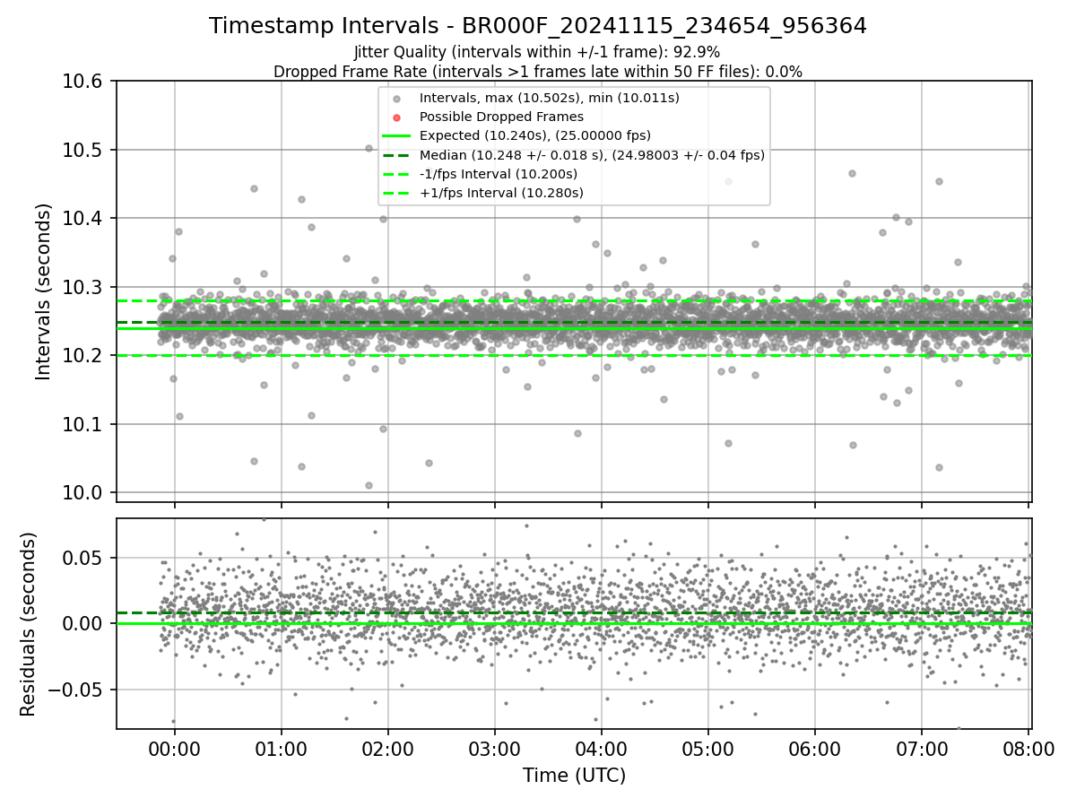1076x807 pixels.
Task: Click the 03:00 time tick label
Action: coord(494,749)
